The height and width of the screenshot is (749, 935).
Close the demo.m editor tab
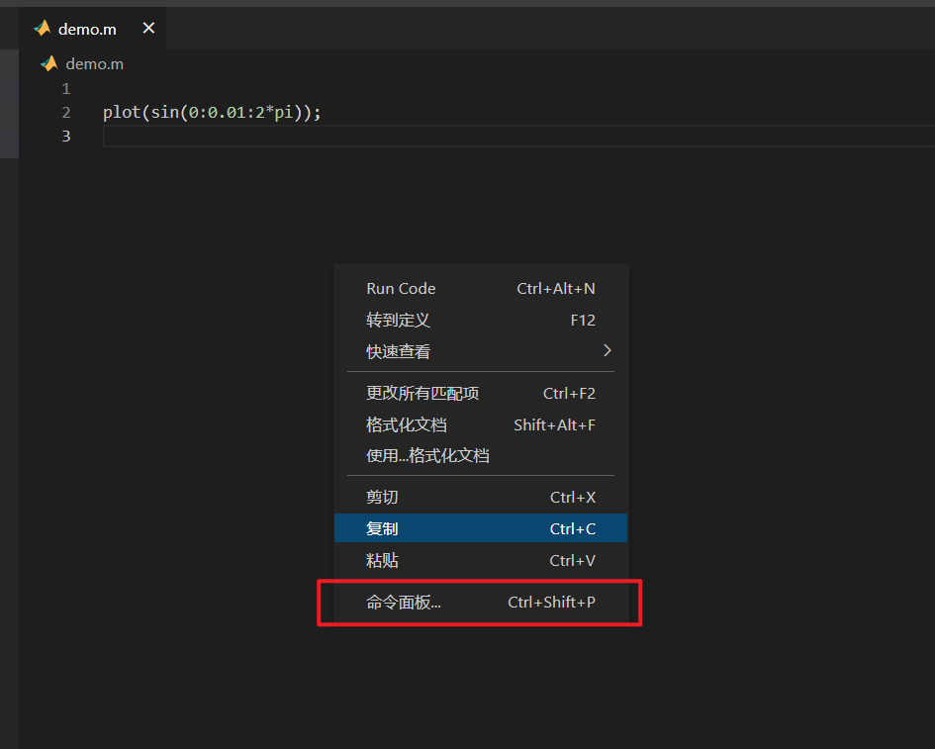[x=148, y=28]
